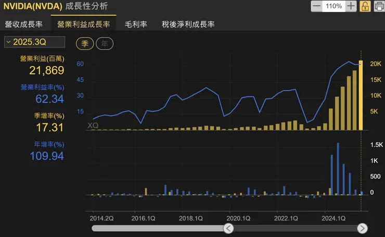Click the 45 left axis label
Screen dimensions: 385x237
pyautogui.click(x=80, y=80)
